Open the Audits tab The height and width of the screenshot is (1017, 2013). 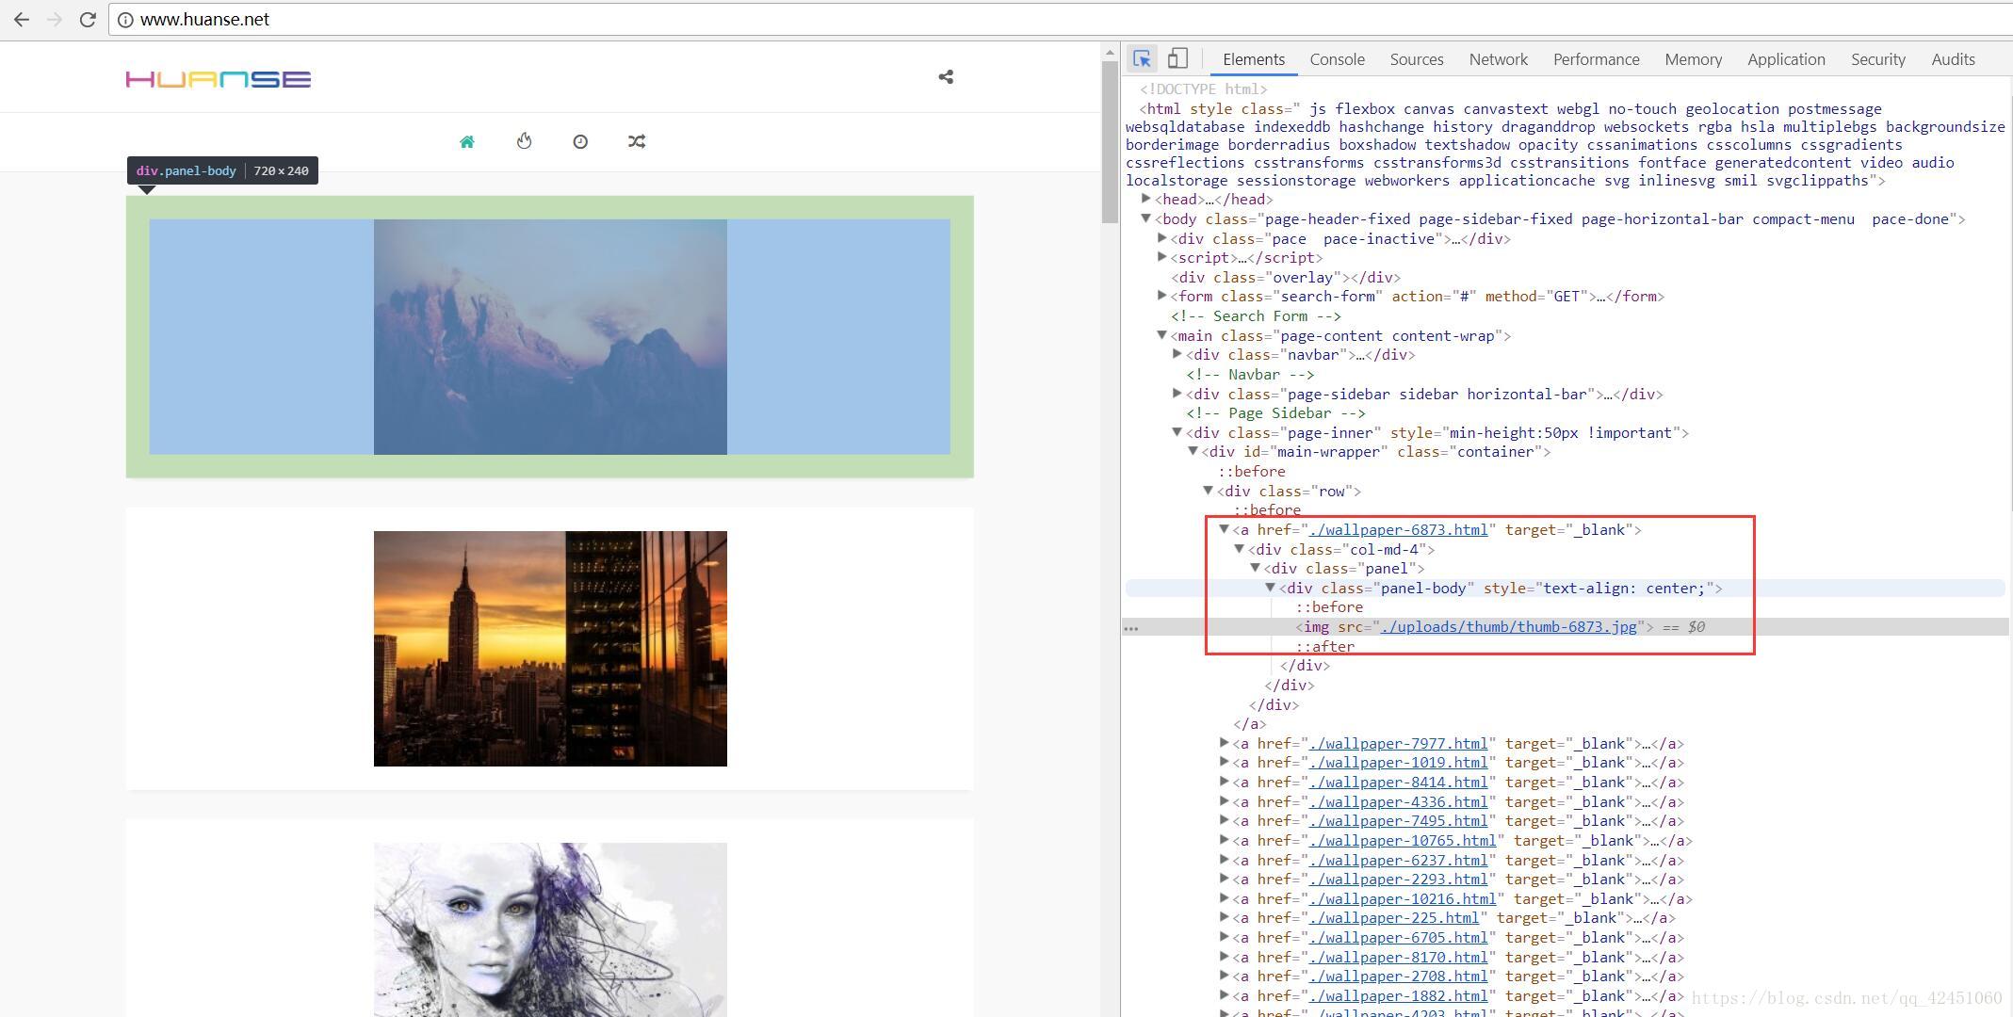click(x=1953, y=59)
